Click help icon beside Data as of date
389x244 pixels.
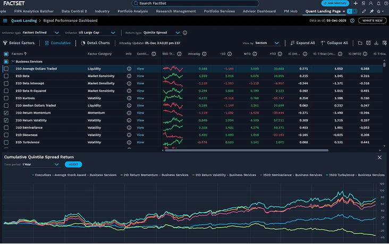[352, 21]
